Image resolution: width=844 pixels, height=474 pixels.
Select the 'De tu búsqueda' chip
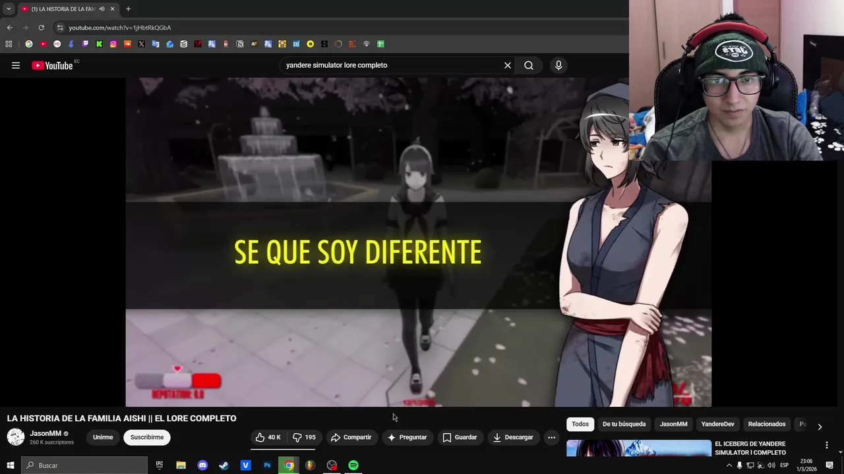624,424
